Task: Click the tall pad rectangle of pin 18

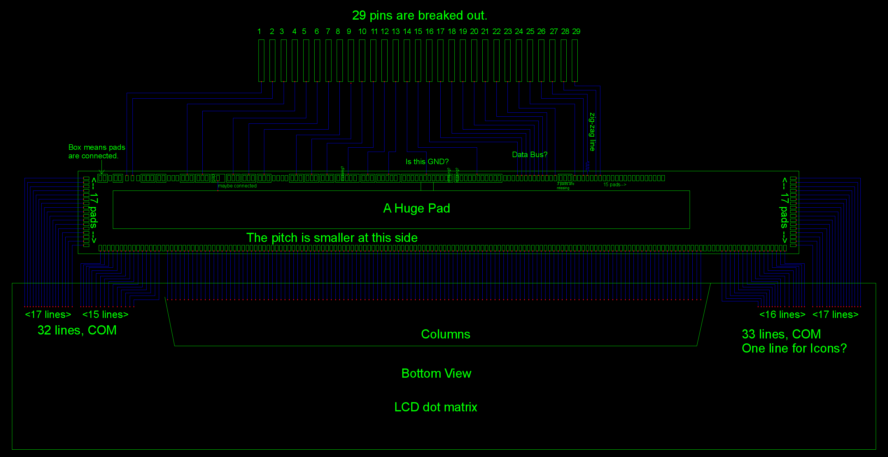Action: [452, 61]
